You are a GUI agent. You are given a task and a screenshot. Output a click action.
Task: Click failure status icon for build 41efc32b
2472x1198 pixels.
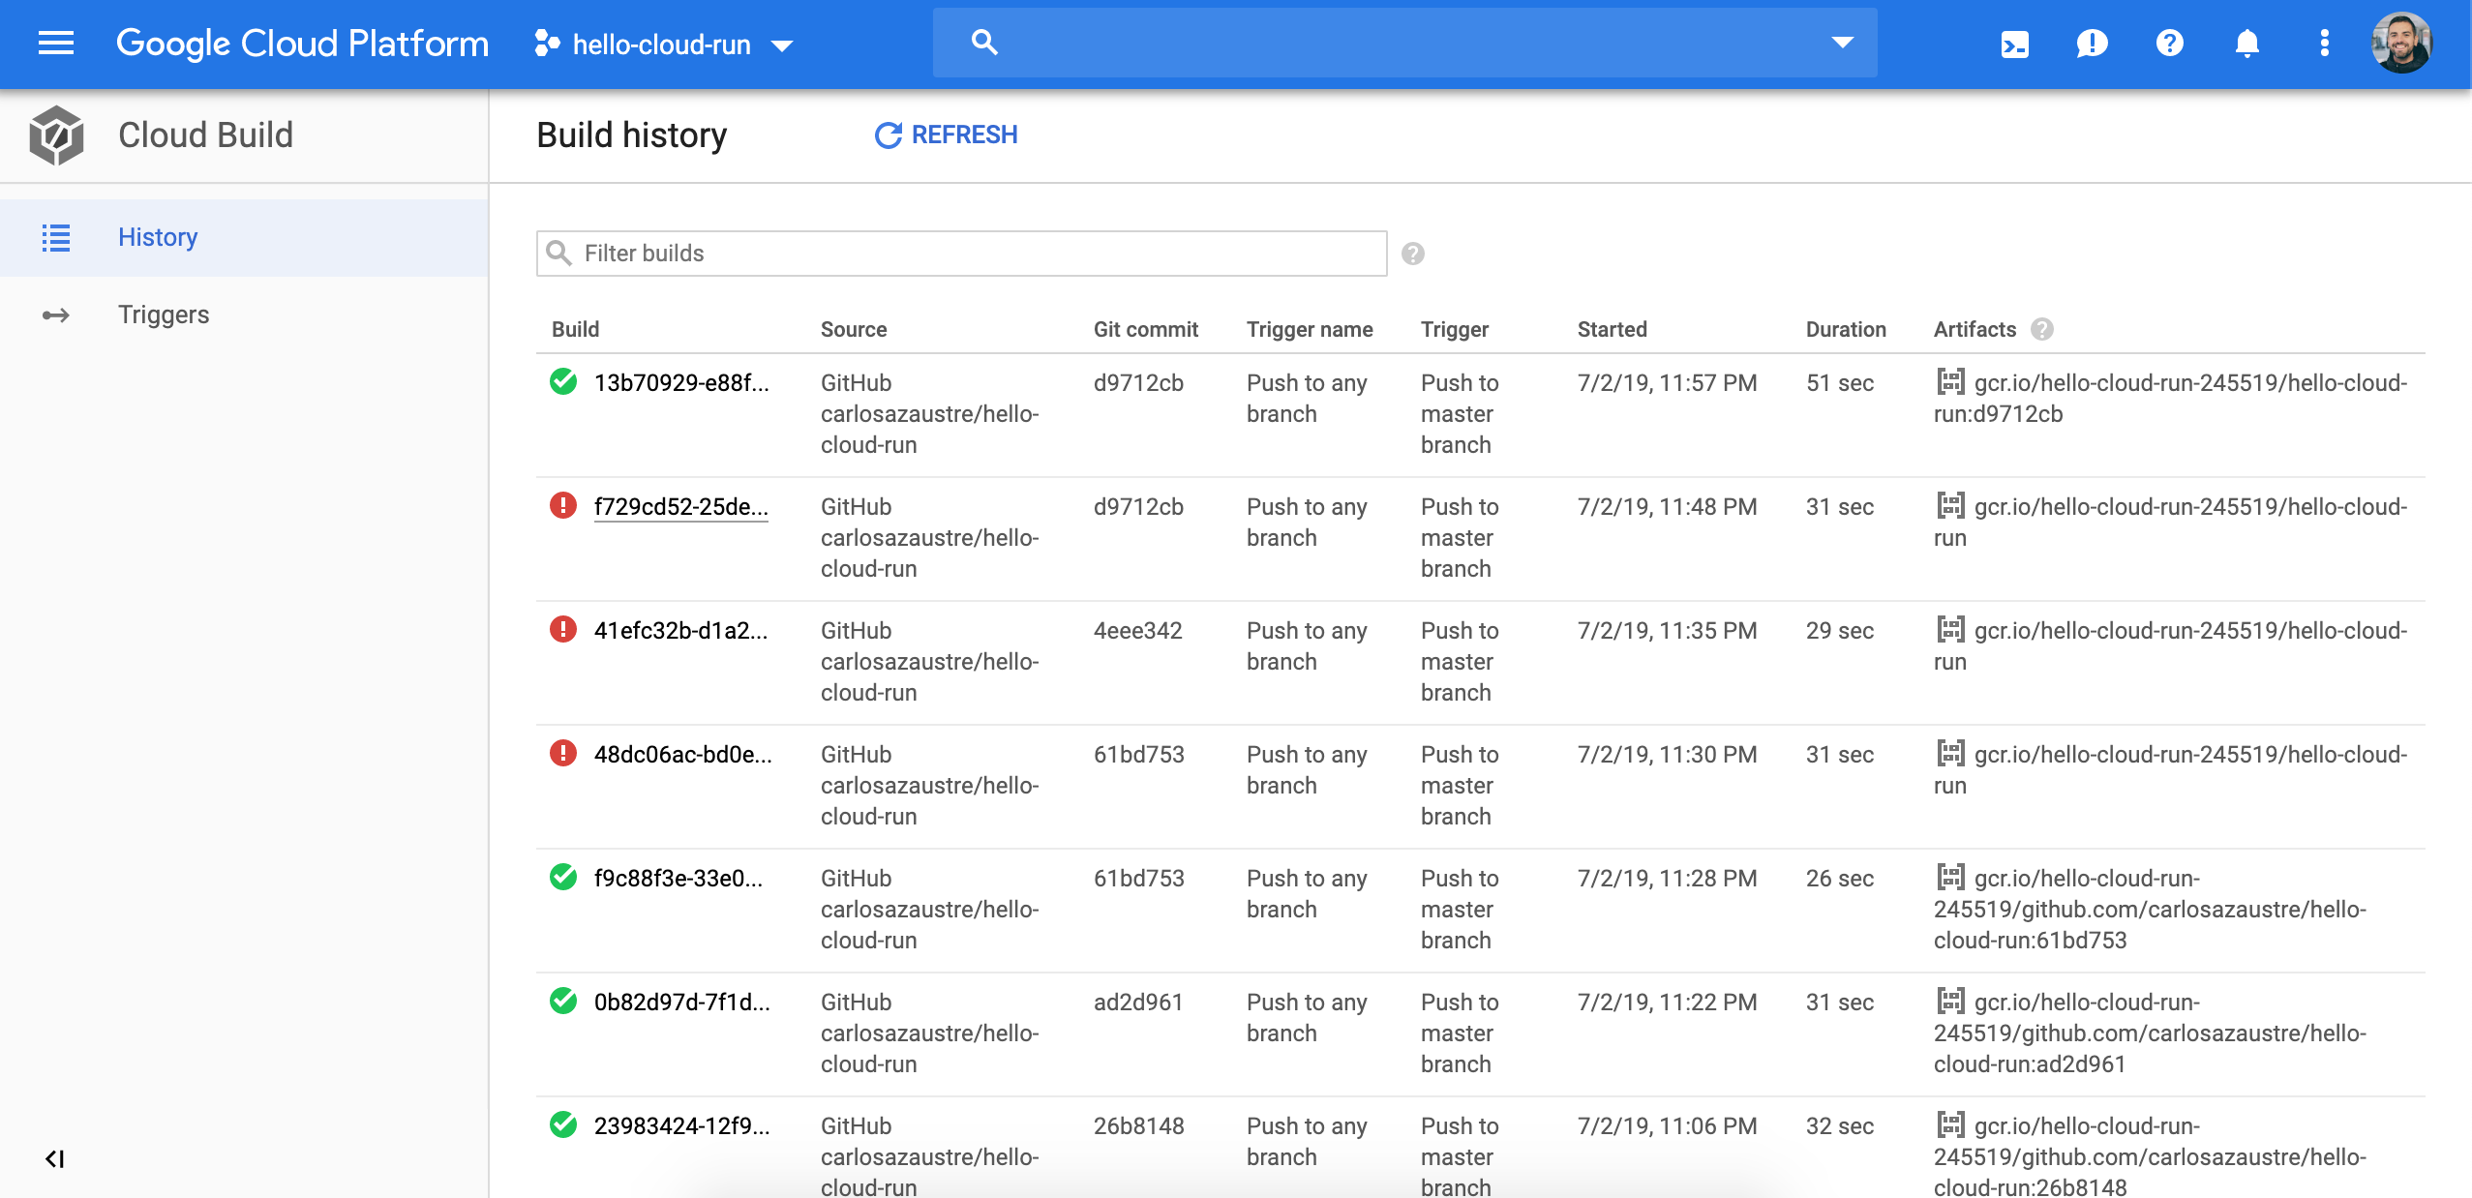563,630
